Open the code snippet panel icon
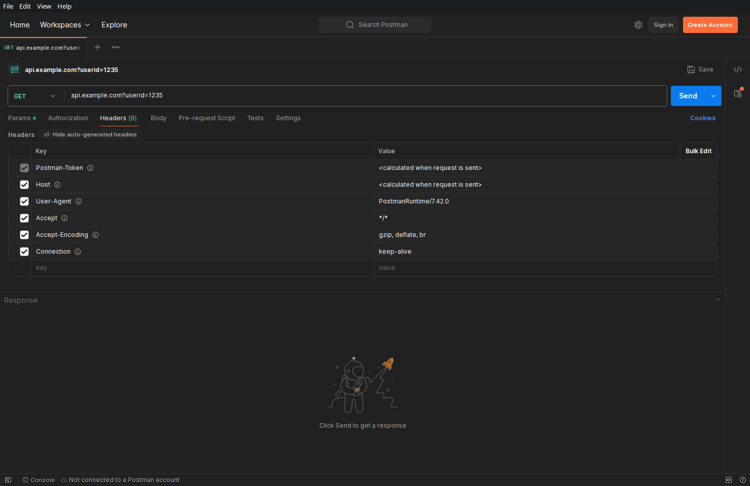The height and width of the screenshot is (486, 750). coord(738,70)
